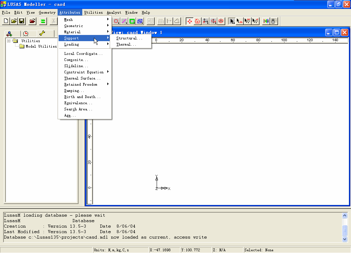Screen dimensions: 351x253
Task: Maximize the casd Window 1 view
Action: click(x=337, y=33)
